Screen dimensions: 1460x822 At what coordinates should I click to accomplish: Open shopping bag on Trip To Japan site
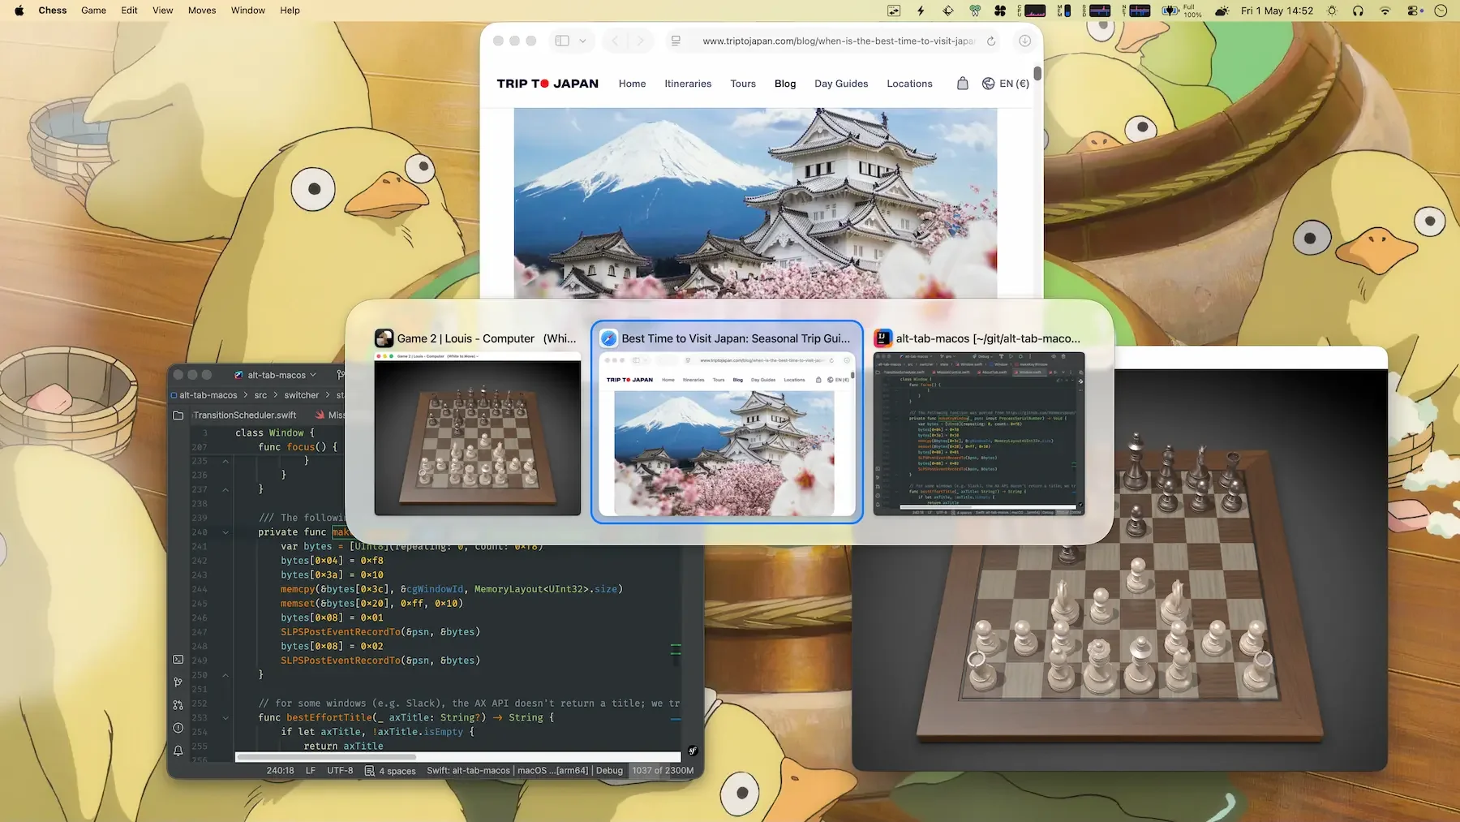tap(963, 83)
